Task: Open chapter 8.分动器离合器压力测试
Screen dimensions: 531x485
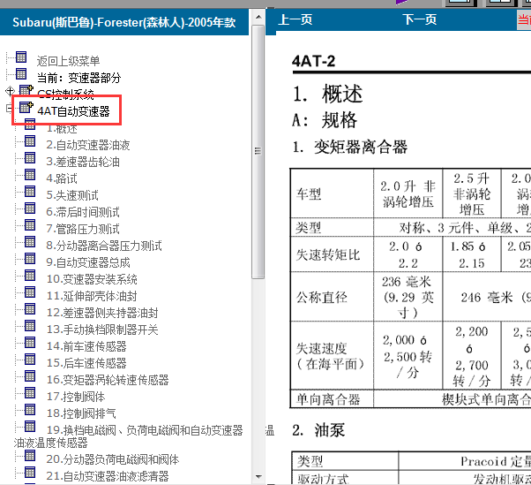Action: click(x=104, y=246)
